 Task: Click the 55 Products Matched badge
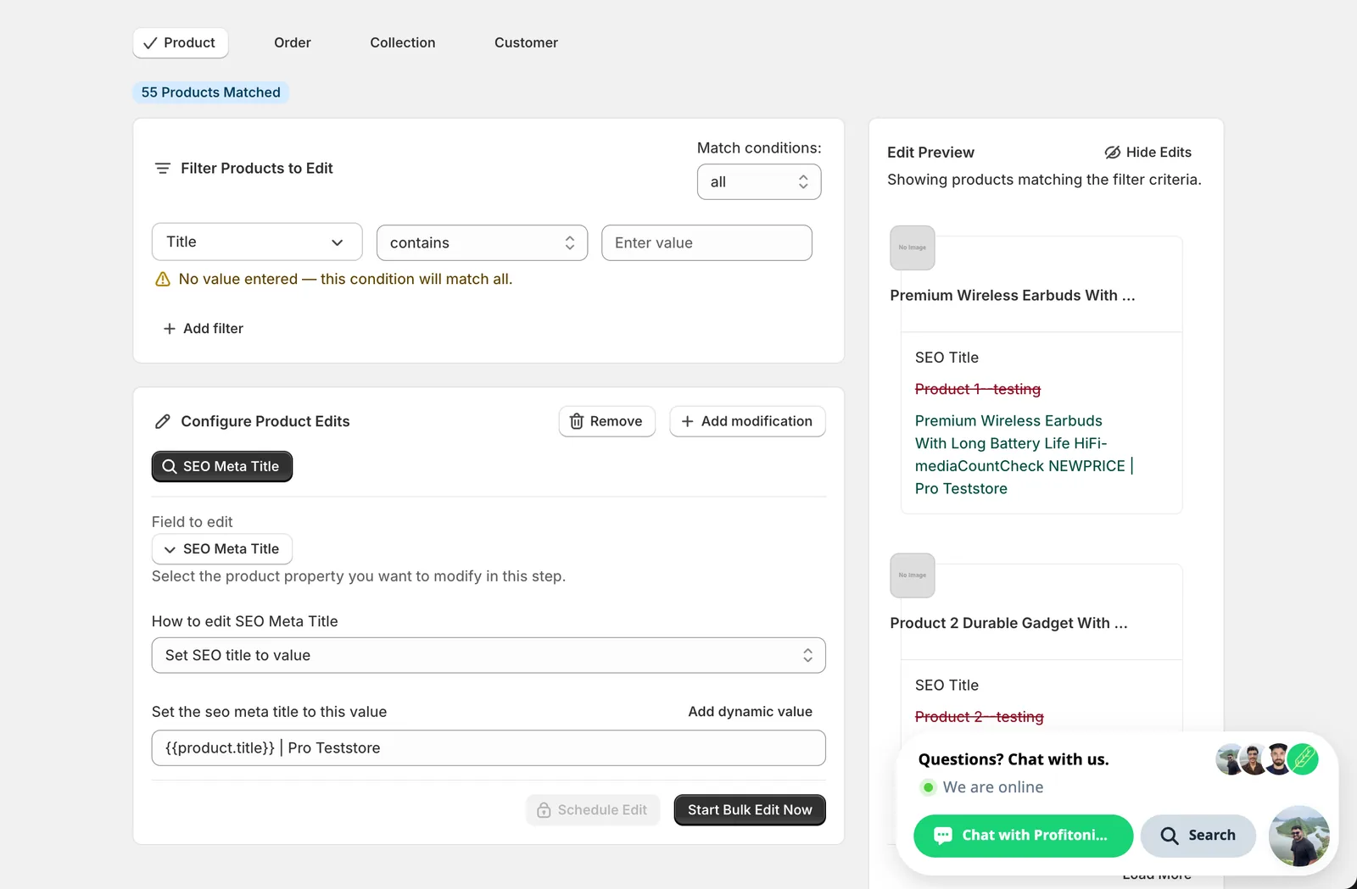[210, 92]
